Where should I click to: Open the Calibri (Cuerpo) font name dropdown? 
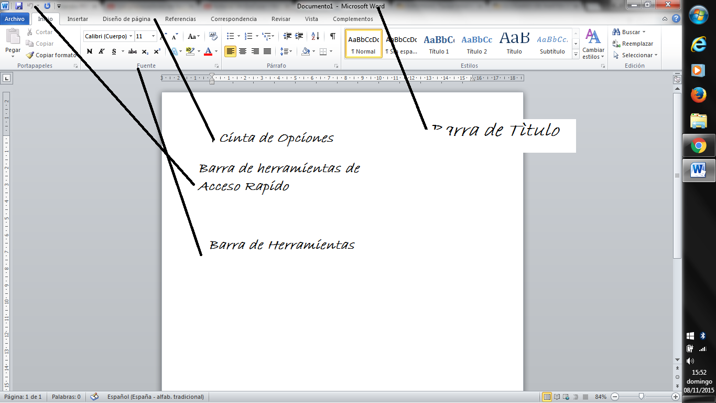click(131, 37)
